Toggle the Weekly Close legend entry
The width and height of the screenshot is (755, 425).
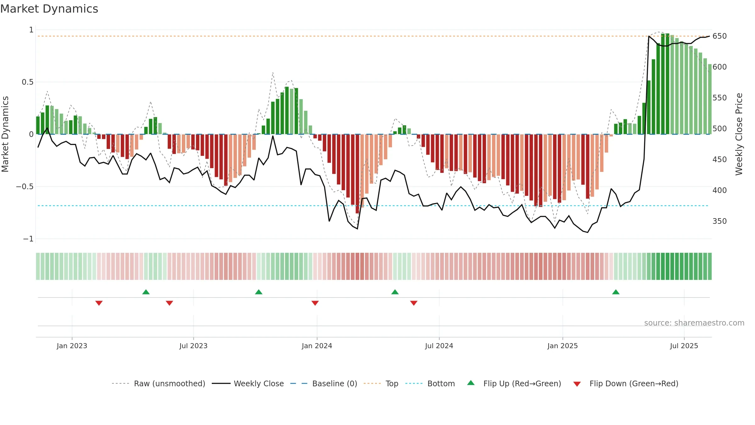(x=248, y=383)
